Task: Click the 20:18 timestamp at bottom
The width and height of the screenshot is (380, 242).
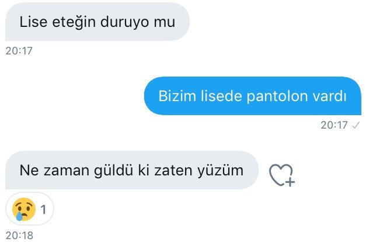Action: pyautogui.click(x=19, y=236)
